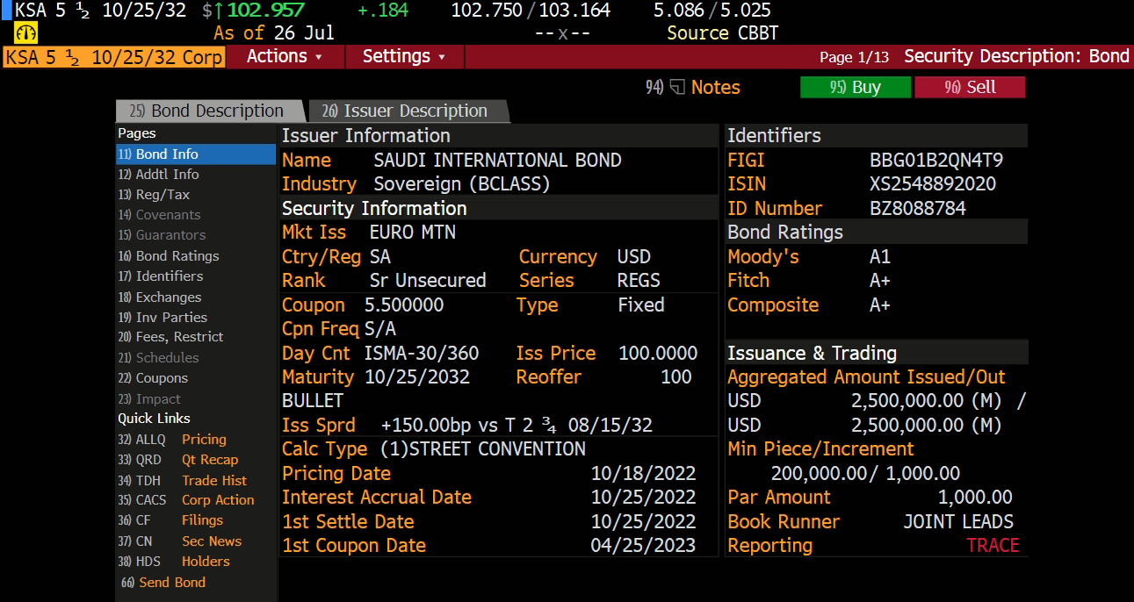Click the Page 1/13 indicator
The image size is (1134, 602).
pyautogui.click(x=855, y=57)
